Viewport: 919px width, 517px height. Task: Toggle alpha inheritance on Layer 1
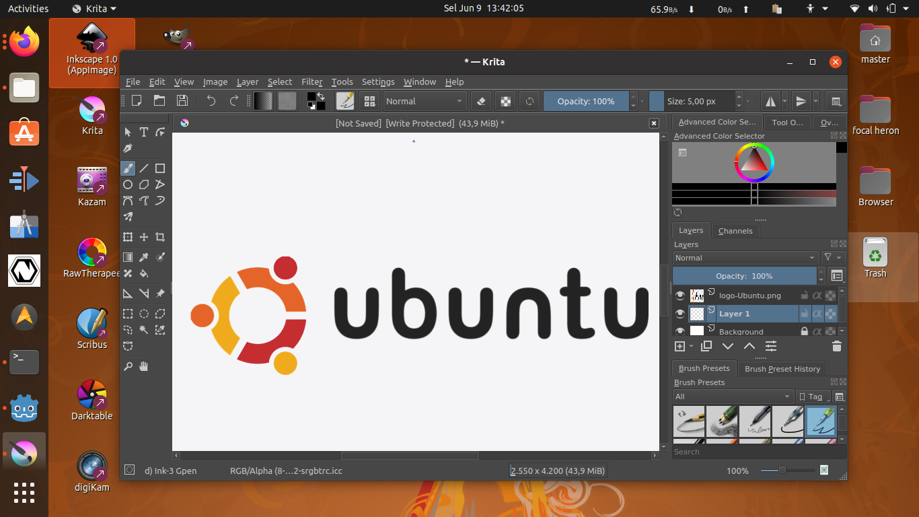(817, 314)
